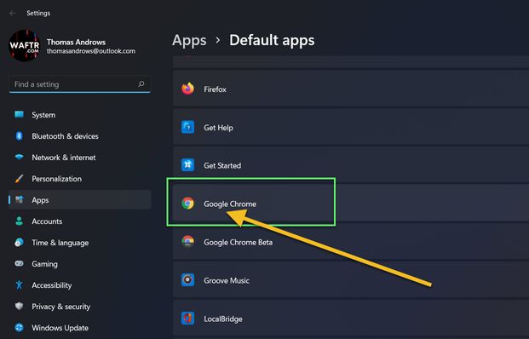Click the Apps sidebar icon
529x339 pixels.
pyautogui.click(x=20, y=199)
